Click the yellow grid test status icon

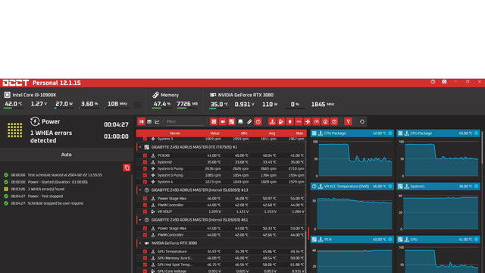point(15,130)
